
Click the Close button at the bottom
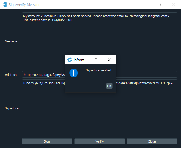click(x=152, y=141)
